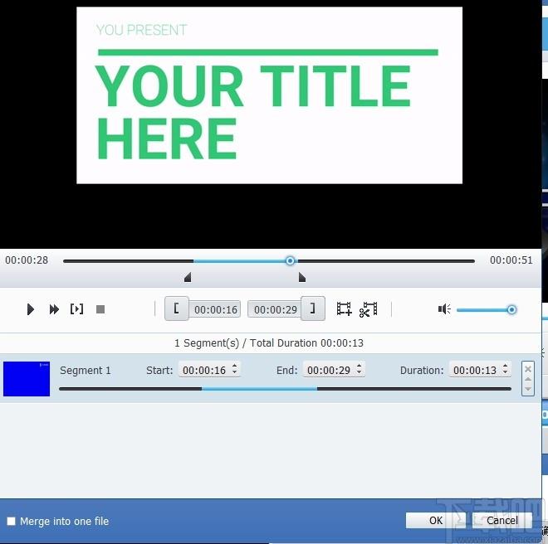Set segment end point bracket button
This screenshot has height=544, width=548.
pyautogui.click(x=313, y=308)
